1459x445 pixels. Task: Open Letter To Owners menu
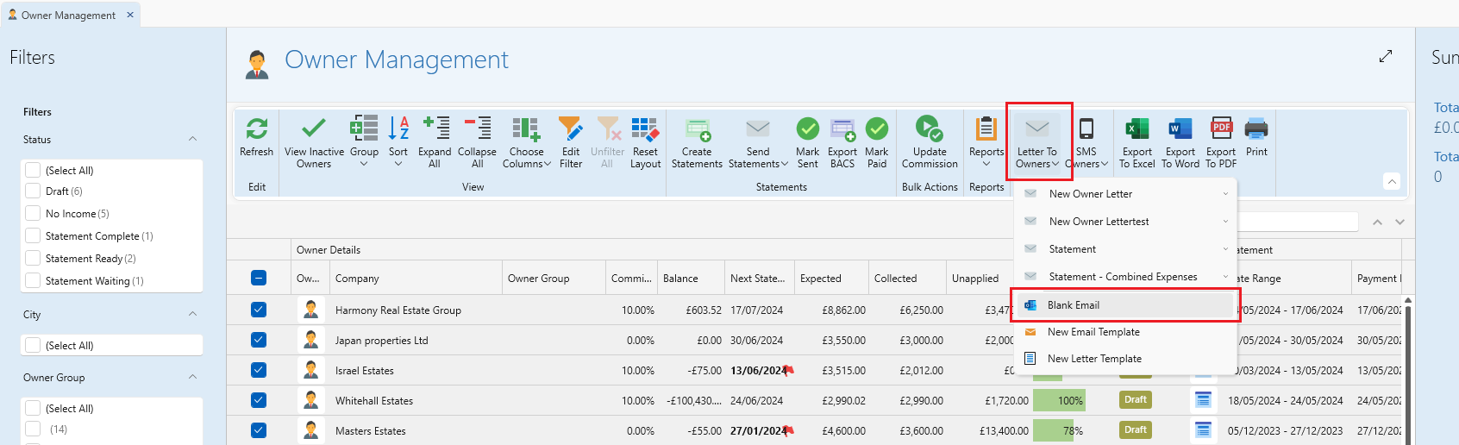point(1037,143)
